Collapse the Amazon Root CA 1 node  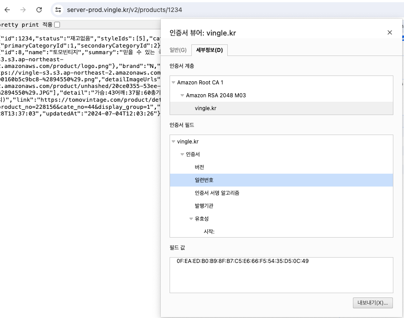click(x=174, y=83)
